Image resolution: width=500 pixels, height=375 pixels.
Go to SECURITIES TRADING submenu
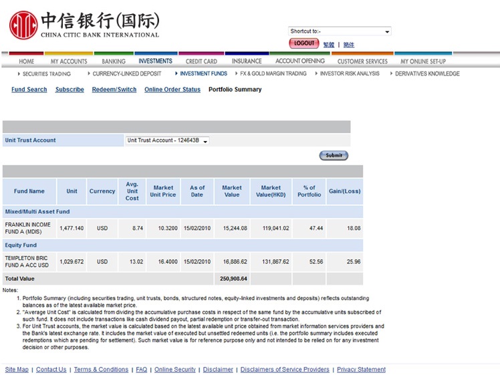(47, 74)
